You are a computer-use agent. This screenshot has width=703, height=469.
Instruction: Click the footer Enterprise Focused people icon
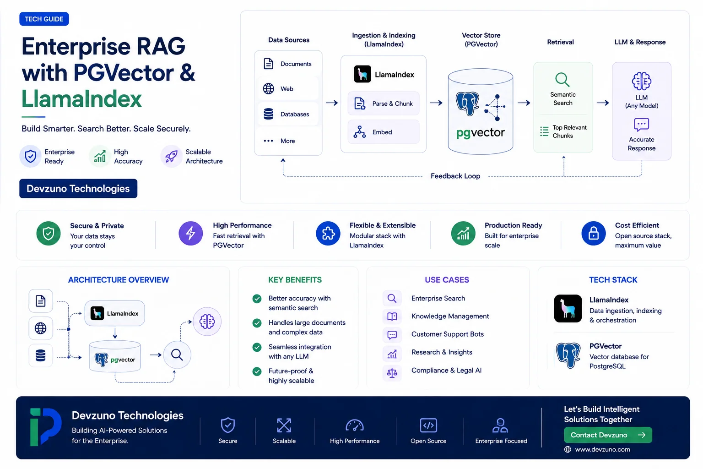500,425
